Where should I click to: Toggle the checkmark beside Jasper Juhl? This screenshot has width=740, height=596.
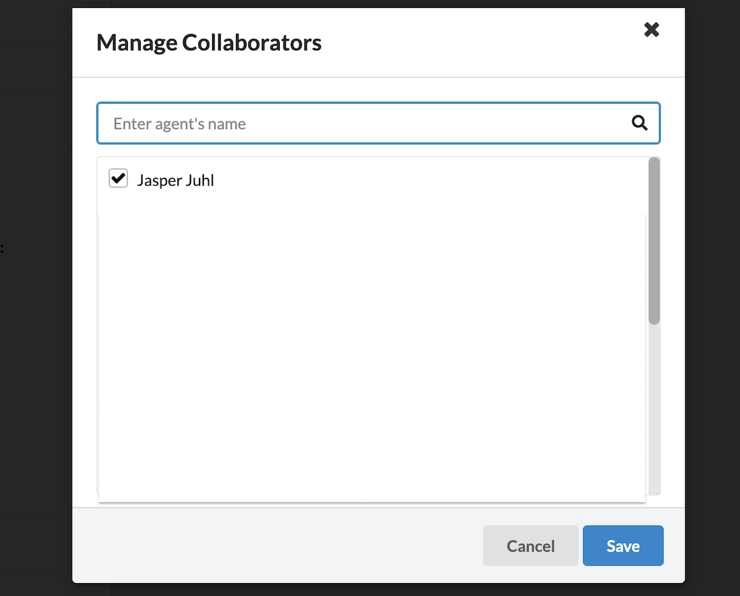pos(118,179)
